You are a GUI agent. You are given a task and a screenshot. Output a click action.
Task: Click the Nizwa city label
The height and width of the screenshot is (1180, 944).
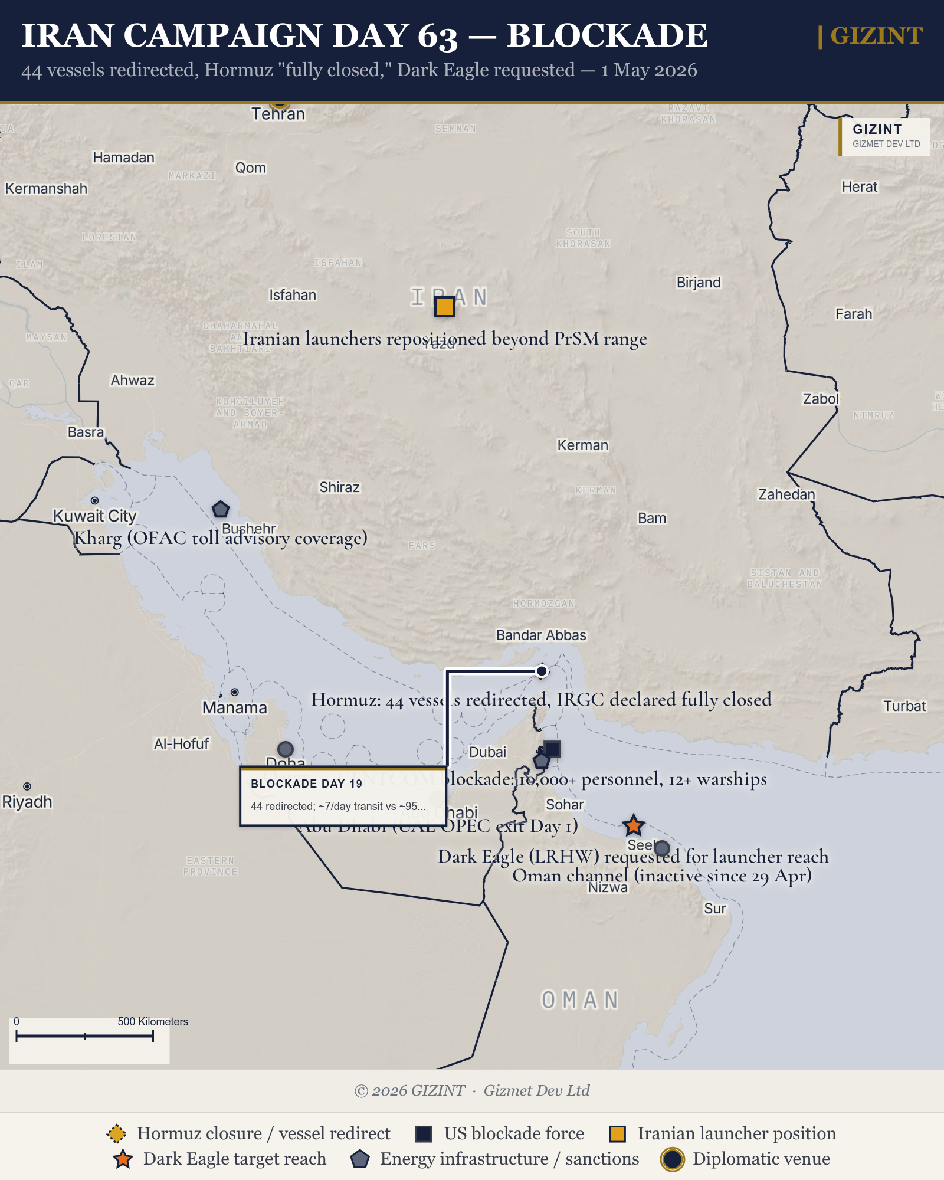pyautogui.click(x=608, y=888)
